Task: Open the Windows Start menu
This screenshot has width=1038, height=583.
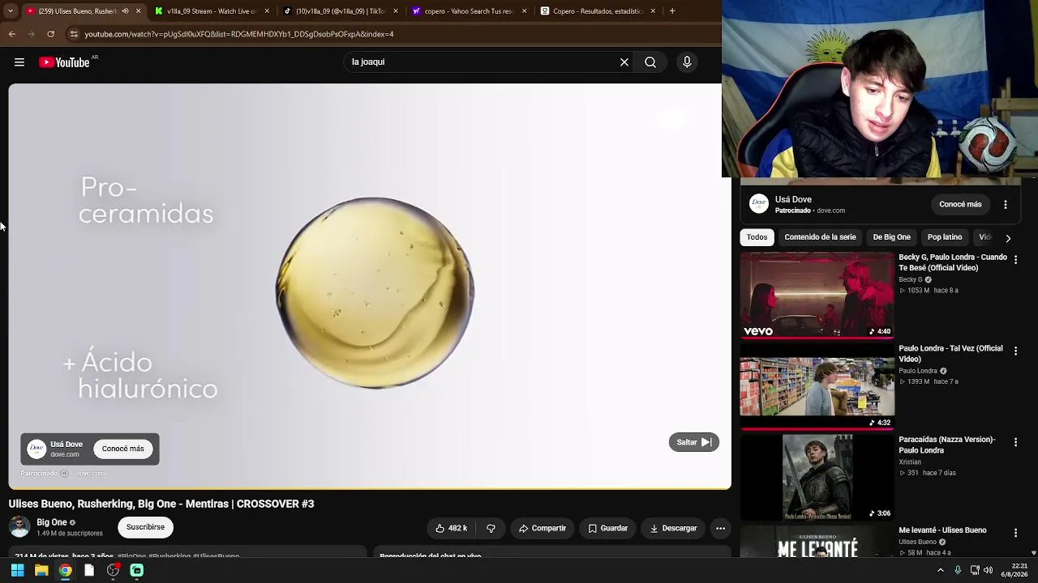Action: point(17,571)
